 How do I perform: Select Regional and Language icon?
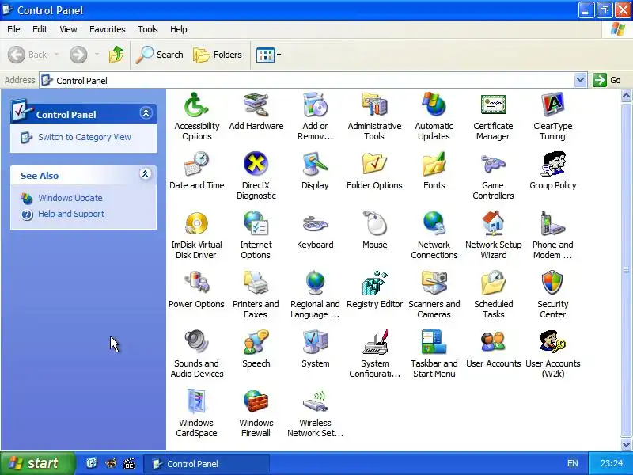click(x=315, y=283)
